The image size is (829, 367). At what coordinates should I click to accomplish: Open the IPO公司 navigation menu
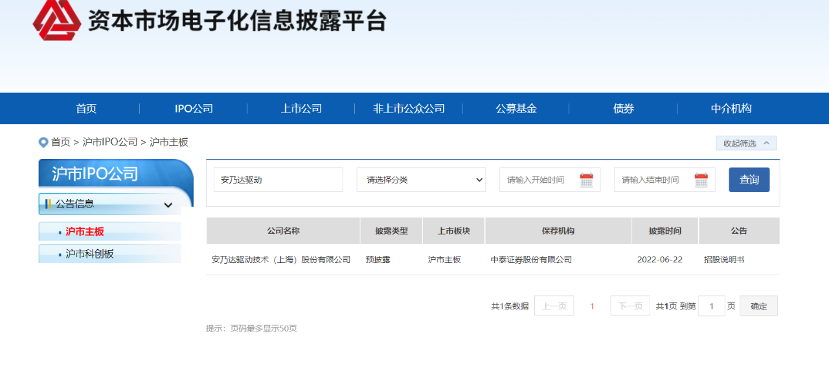click(194, 109)
